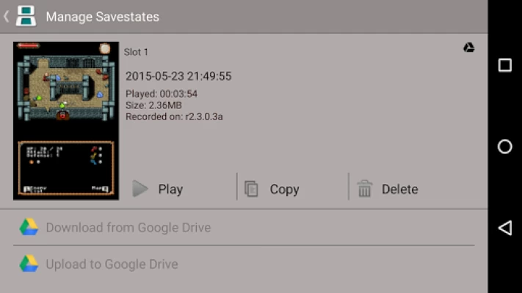Viewport: 522px width, 293px height.
Task: Tap the Google Drive sync icon on Slot 1
Action: click(468, 48)
